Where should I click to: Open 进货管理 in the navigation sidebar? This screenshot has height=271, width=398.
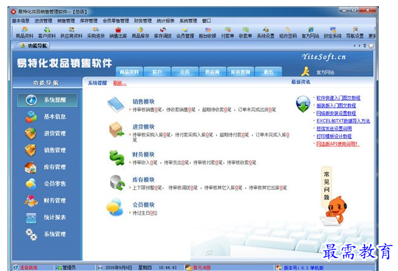click(47, 133)
